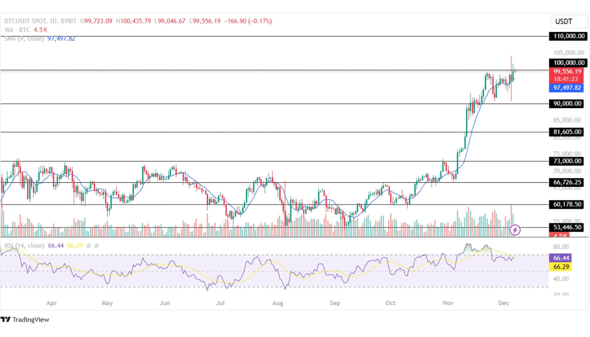Viewport: 590px width, 337px height.
Task: Click the blue 97,497.82 SMA value label
Action: tap(567, 88)
